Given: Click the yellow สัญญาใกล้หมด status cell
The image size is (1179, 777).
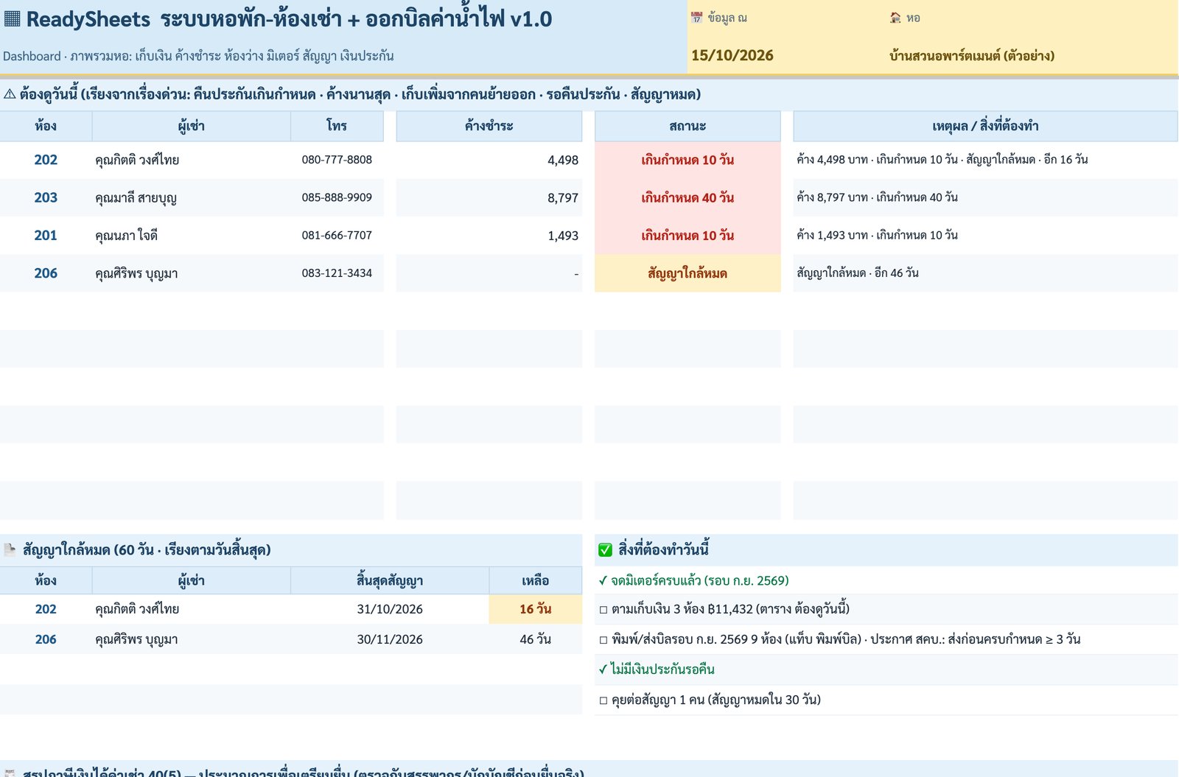Looking at the screenshot, I should (688, 273).
